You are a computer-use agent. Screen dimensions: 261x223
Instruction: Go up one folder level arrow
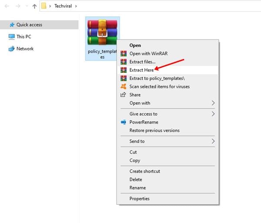34,7
